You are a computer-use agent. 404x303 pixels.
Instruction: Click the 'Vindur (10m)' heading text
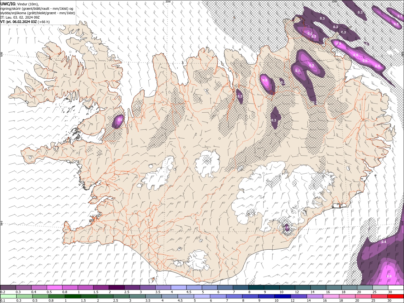click(x=27, y=4)
